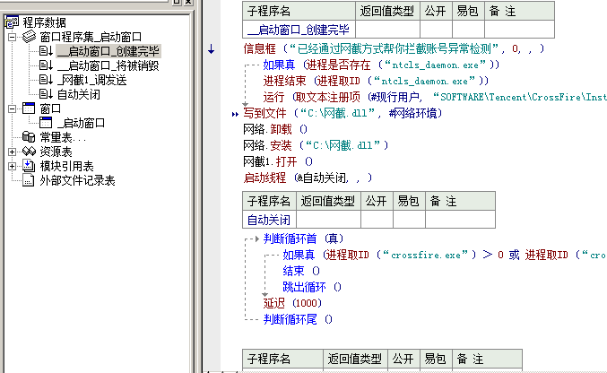Click the 备 注 header in first table
Screen dimensions: 607x373
tap(519, 11)
